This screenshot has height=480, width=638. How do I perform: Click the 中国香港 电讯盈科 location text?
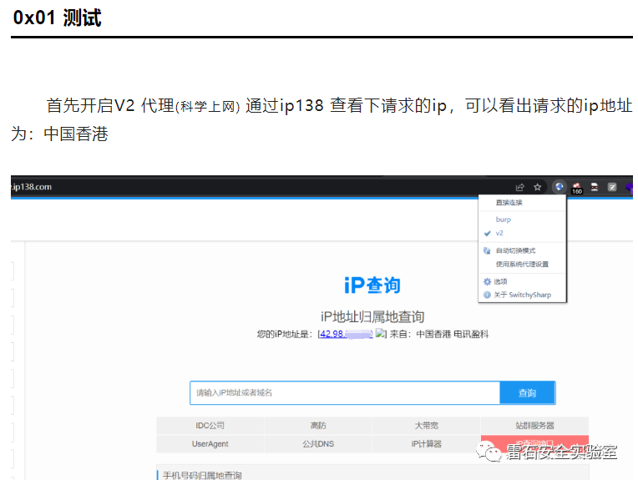(x=452, y=334)
